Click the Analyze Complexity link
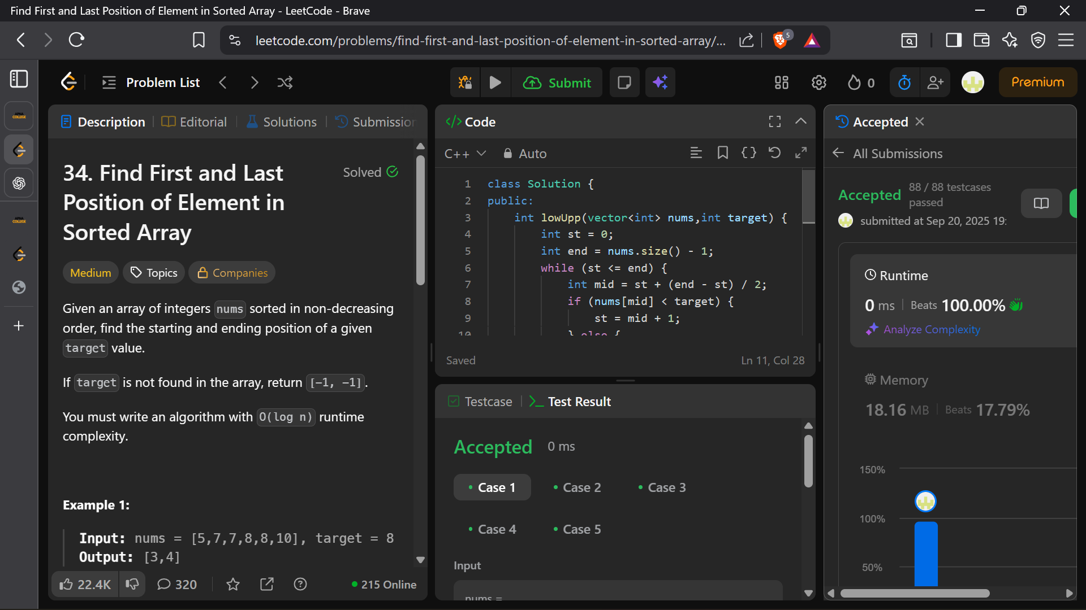Screen dimensions: 1086x610 click(932, 329)
